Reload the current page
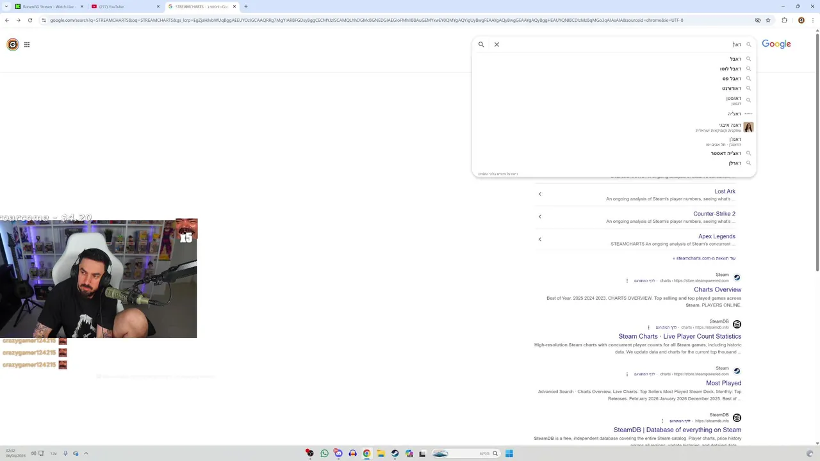Image resolution: width=820 pixels, height=461 pixels. point(30,20)
